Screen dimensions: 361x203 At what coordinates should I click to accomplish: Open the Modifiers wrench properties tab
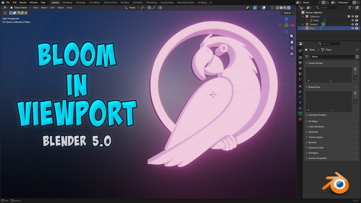tap(300, 92)
